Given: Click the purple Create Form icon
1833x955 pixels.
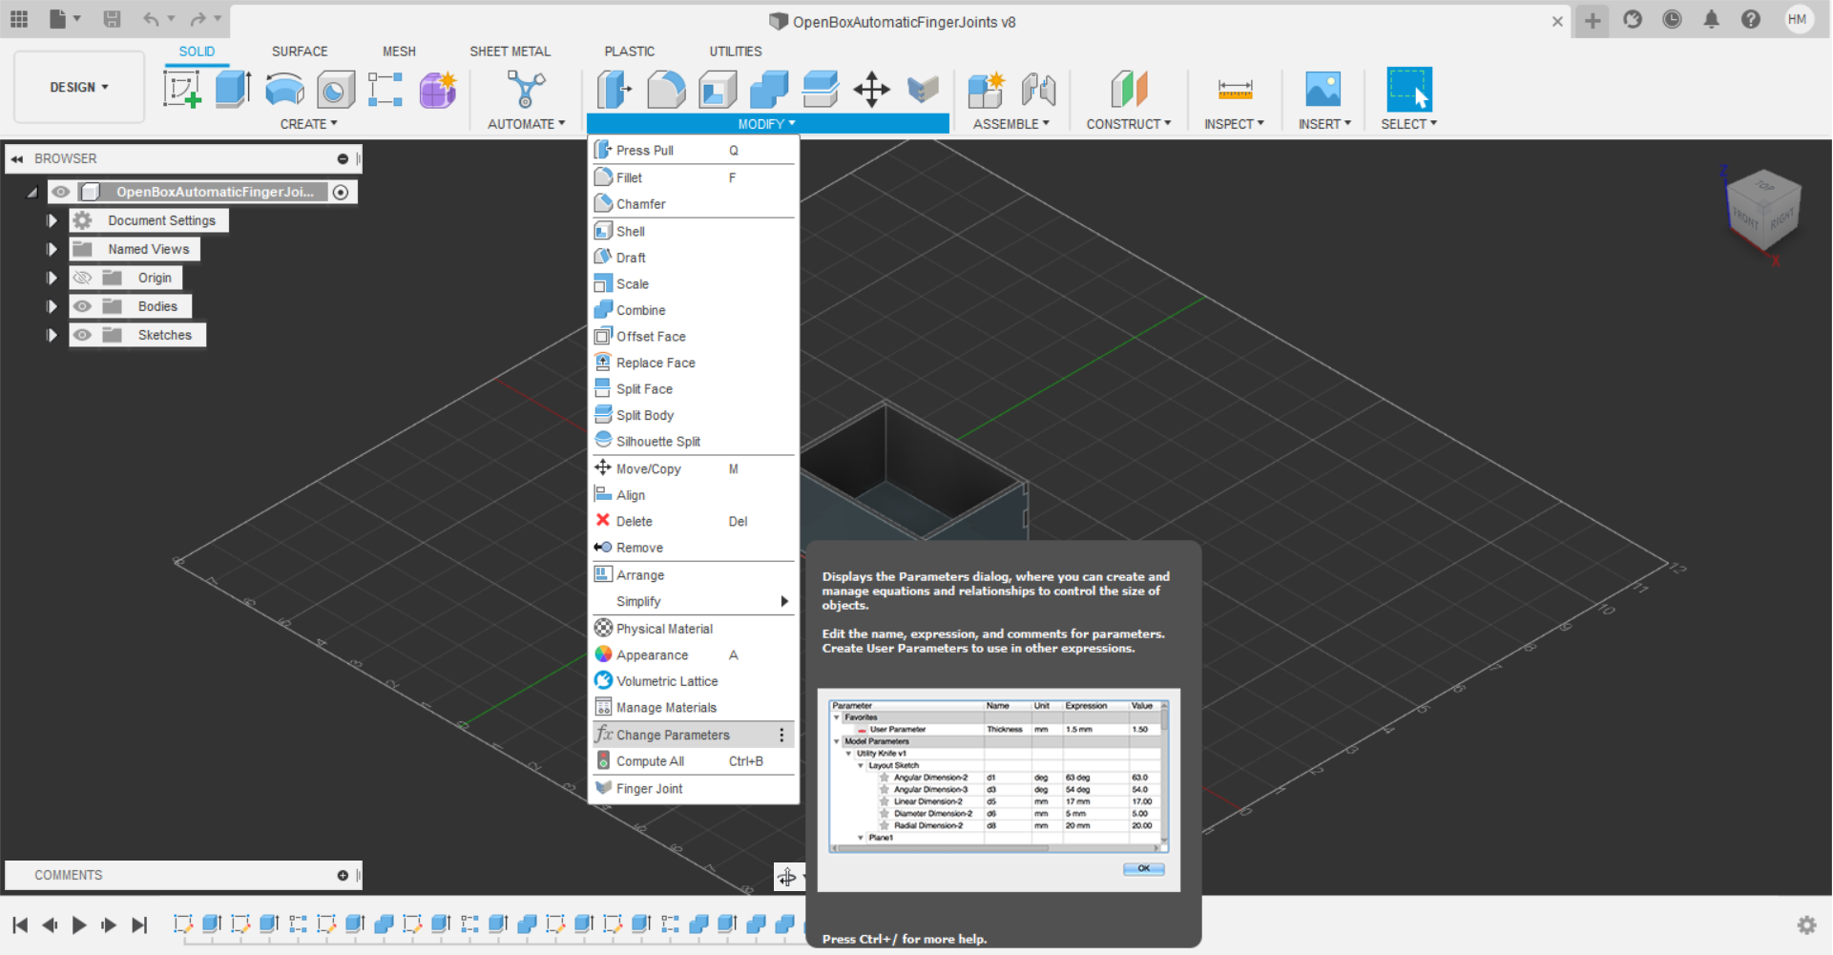Looking at the screenshot, I should click(437, 89).
